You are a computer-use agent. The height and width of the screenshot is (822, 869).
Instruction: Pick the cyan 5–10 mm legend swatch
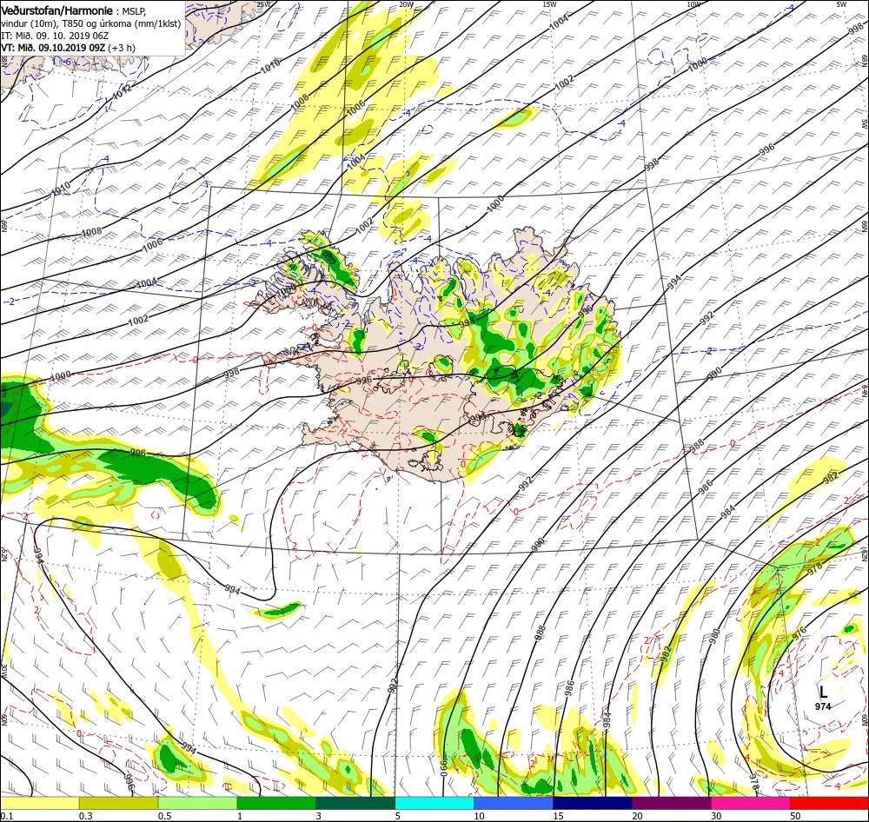tap(434, 803)
